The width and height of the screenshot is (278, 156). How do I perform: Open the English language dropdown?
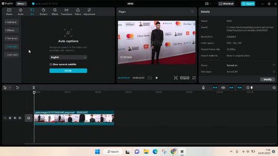68,57
